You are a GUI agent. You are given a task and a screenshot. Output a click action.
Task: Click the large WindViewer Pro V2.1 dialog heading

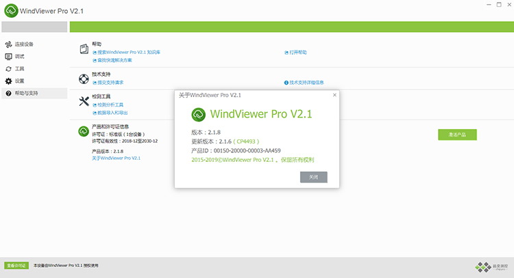pos(261,114)
